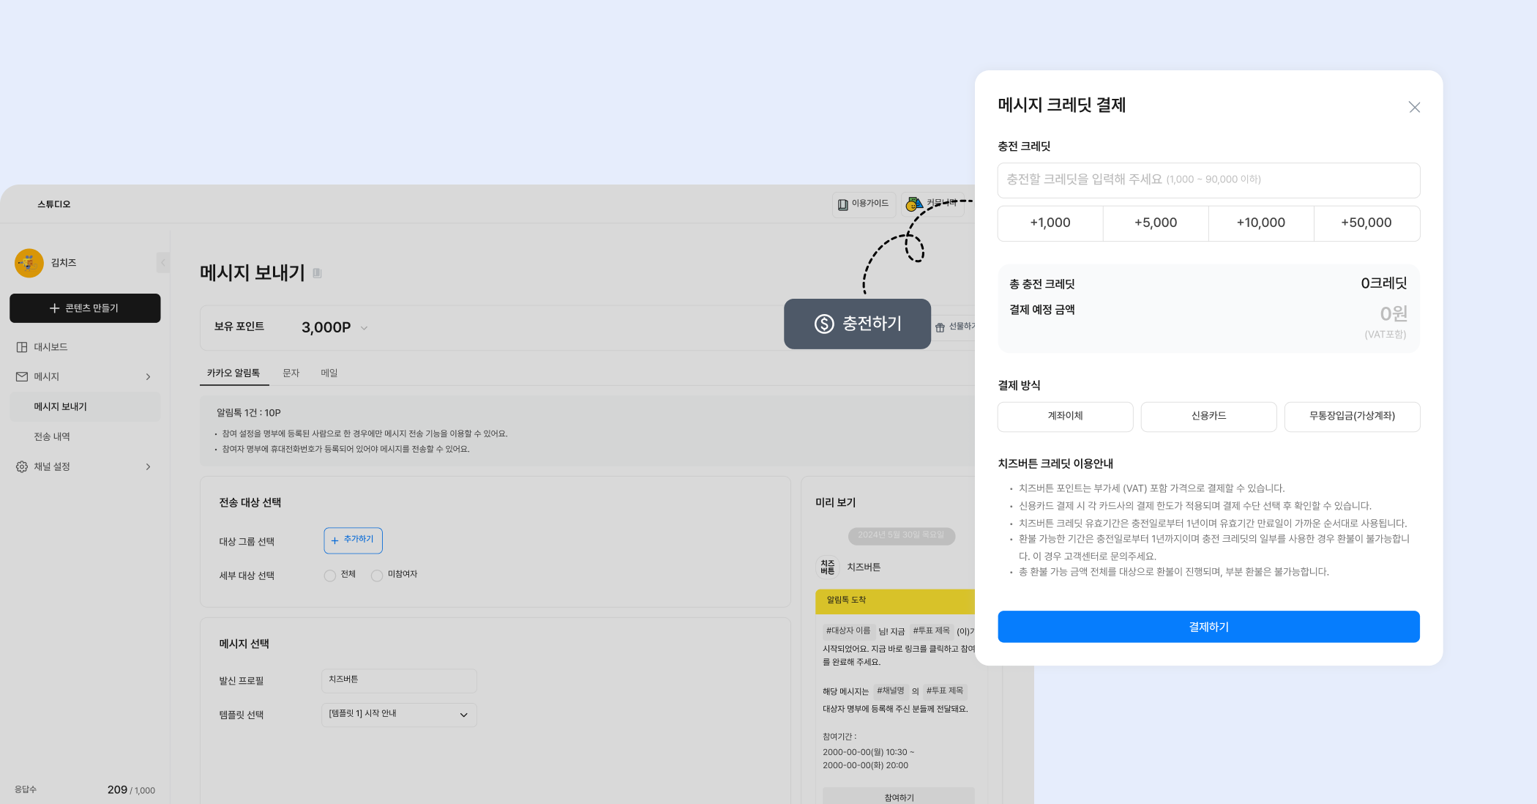
Task: Close the 메시지 크레딧 결제 dialog
Action: (1414, 108)
